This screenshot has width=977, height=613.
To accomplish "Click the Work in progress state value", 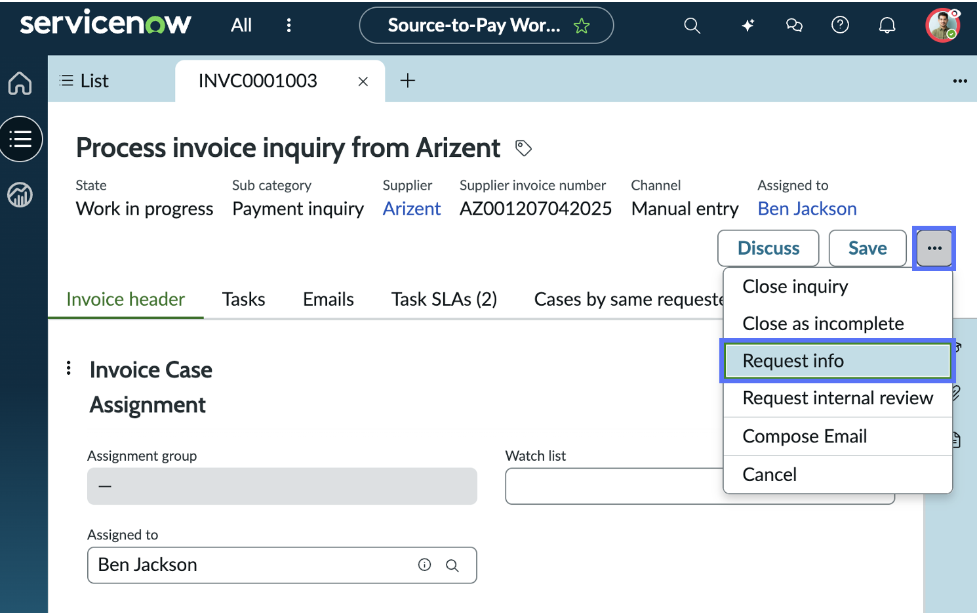I will point(144,209).
